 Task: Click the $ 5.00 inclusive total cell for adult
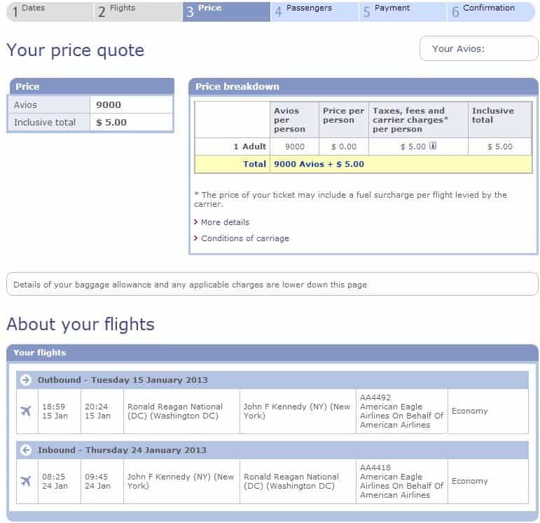[x=500, y=147]
